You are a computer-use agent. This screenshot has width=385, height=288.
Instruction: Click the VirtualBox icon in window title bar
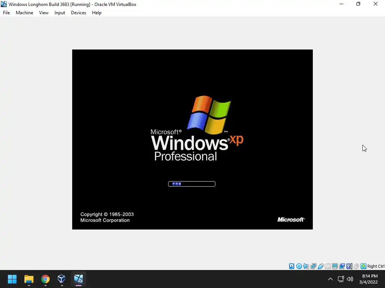pos(4,4)
